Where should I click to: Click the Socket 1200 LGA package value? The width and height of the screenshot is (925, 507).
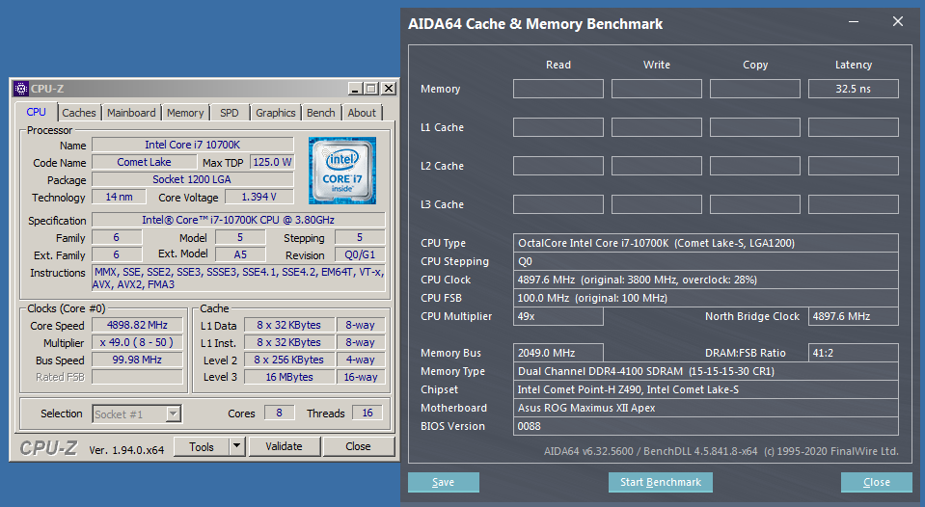[193, 179]
